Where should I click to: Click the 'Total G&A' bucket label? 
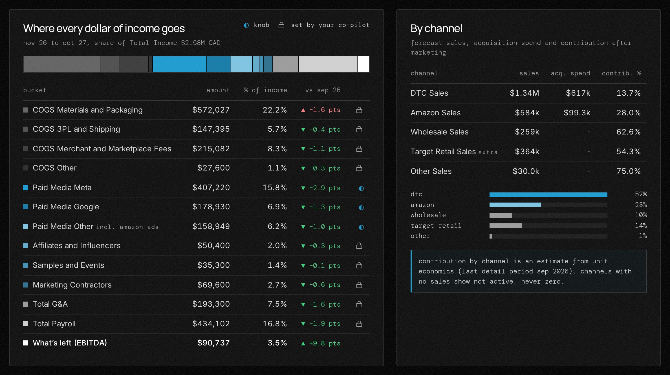pyautogui.click(x=50, y=304)
